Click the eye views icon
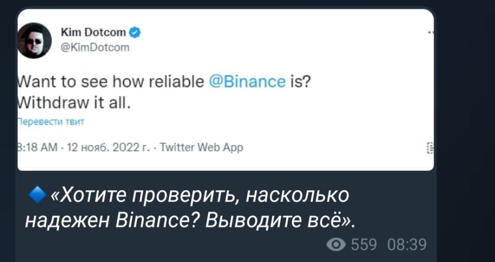The height and width of the screenshot is (262, 495). 337,244
